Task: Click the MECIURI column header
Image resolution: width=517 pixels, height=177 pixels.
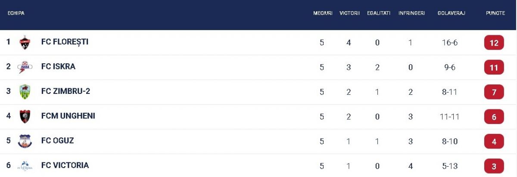Action: 323,13
